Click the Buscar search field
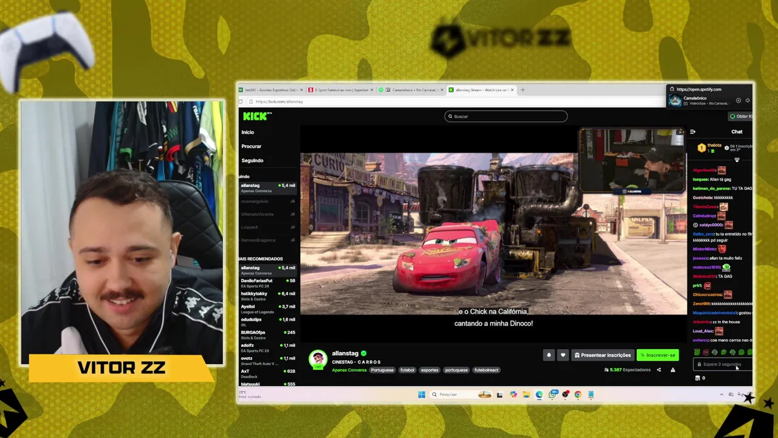Screen dimensions: 778x438 tap(506, 116)
